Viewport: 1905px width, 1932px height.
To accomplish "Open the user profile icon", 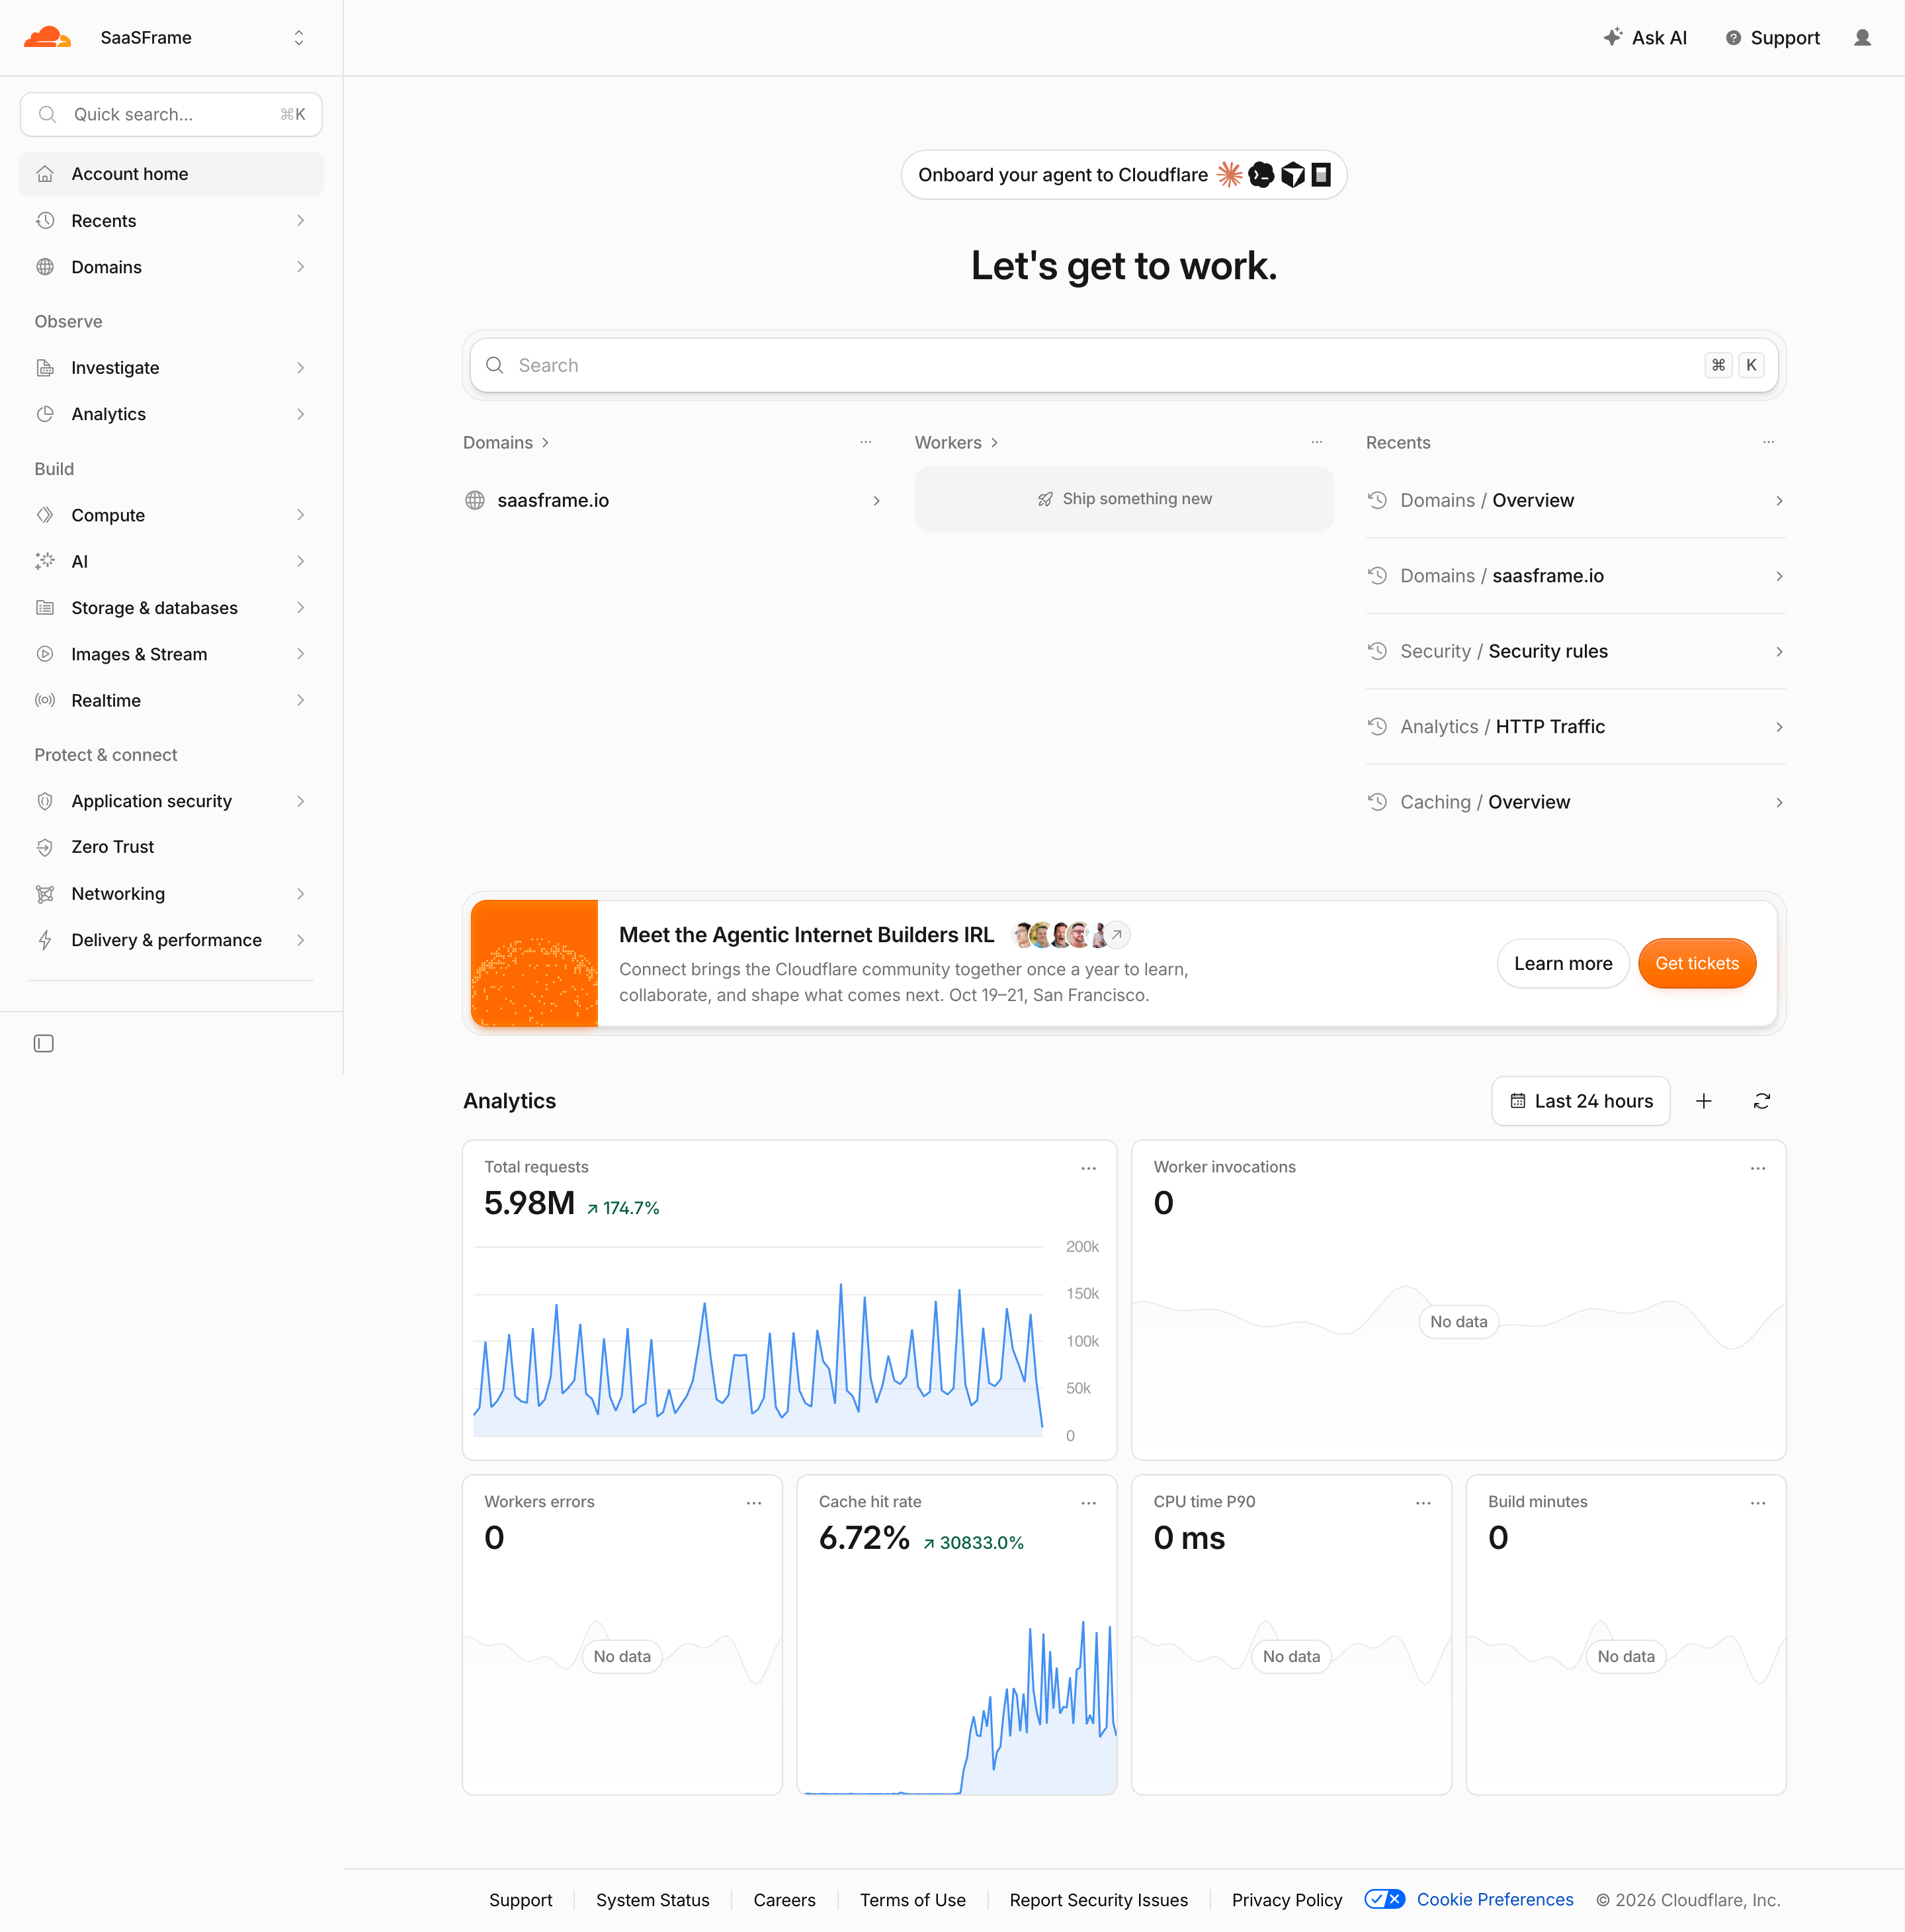I will (x=1862, y=38).
